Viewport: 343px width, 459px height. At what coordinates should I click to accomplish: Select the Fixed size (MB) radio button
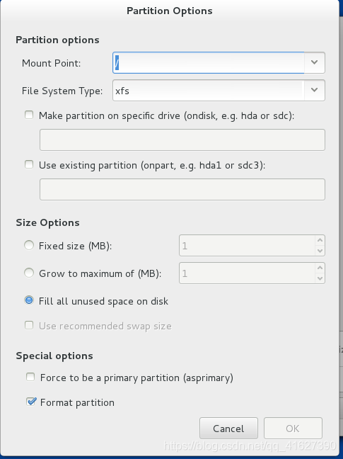coord(29,245)
